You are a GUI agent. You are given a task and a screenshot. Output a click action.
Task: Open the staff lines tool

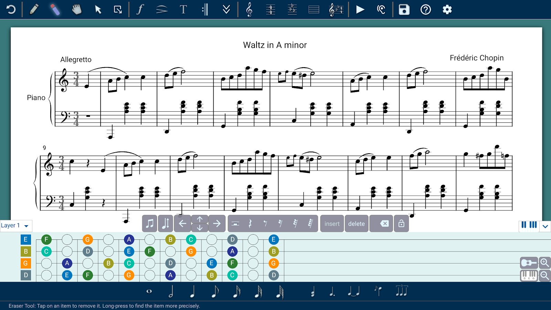(314, 10)
